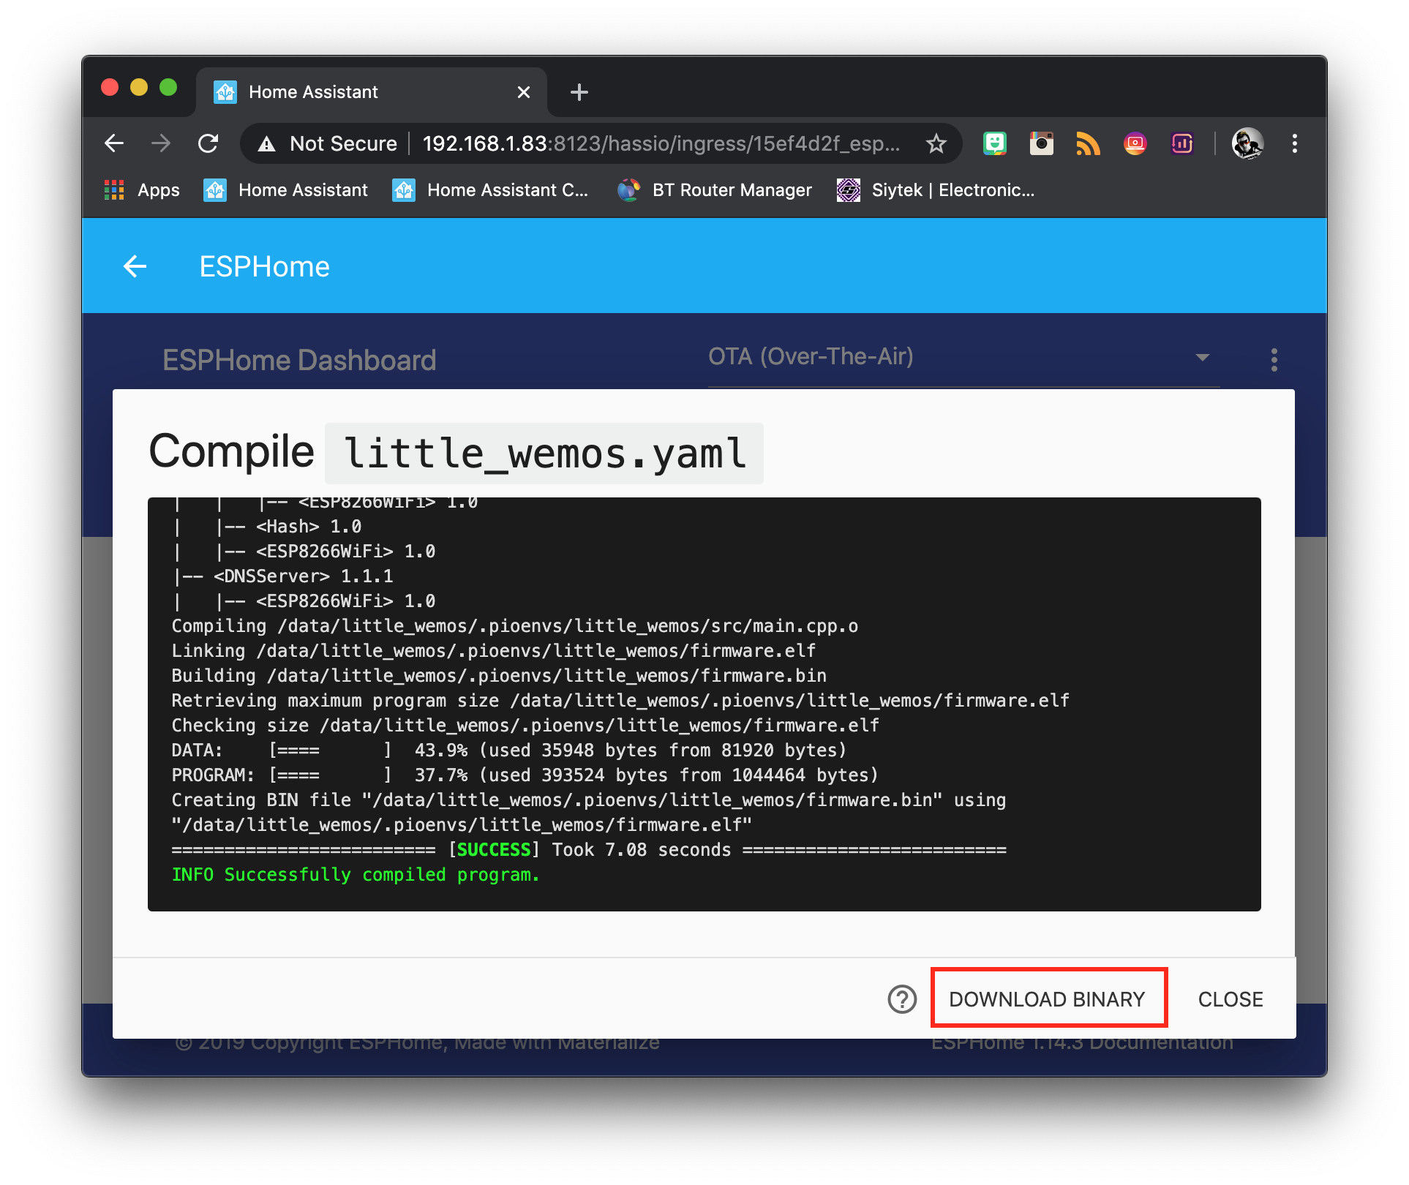Open the Bitmoji extension
This screenshot has height=1185, width=1409.
tap(995, 143)
